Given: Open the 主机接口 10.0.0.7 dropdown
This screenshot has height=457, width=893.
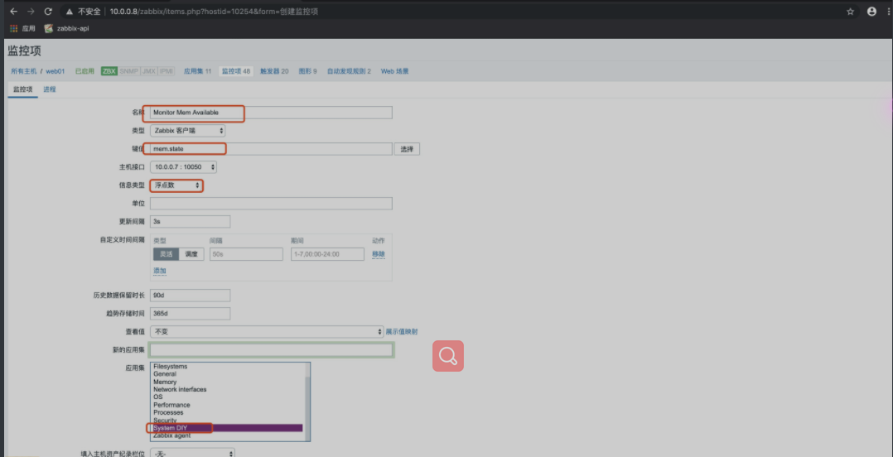Looking at the screenshot, I should (x=183, y=167).
